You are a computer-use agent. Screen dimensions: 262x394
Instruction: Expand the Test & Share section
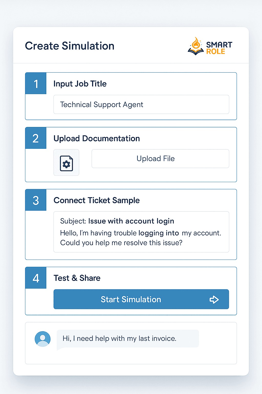click(77, 278)
